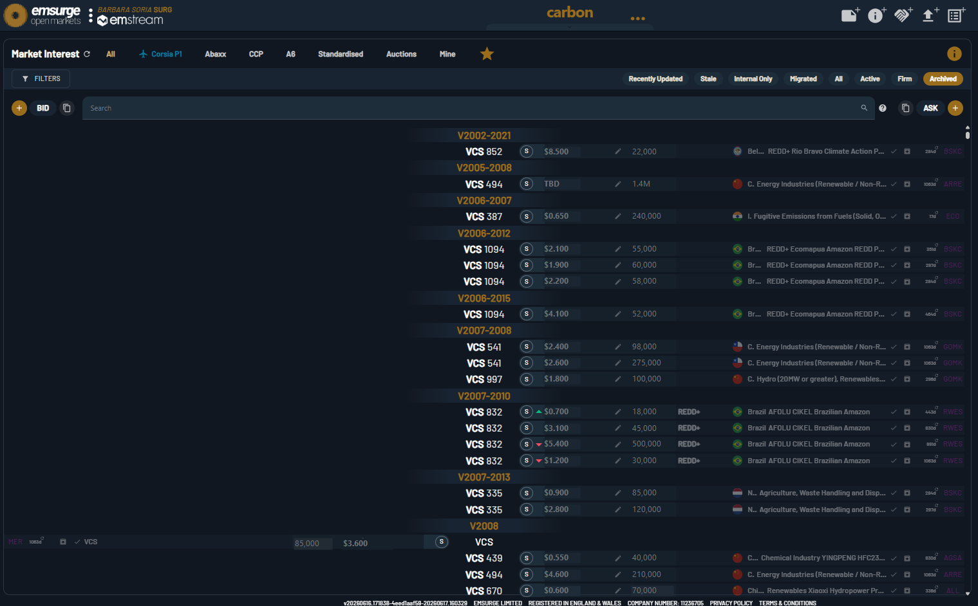Click the edit pencil on VCS 852 row

tap(617, 152)
